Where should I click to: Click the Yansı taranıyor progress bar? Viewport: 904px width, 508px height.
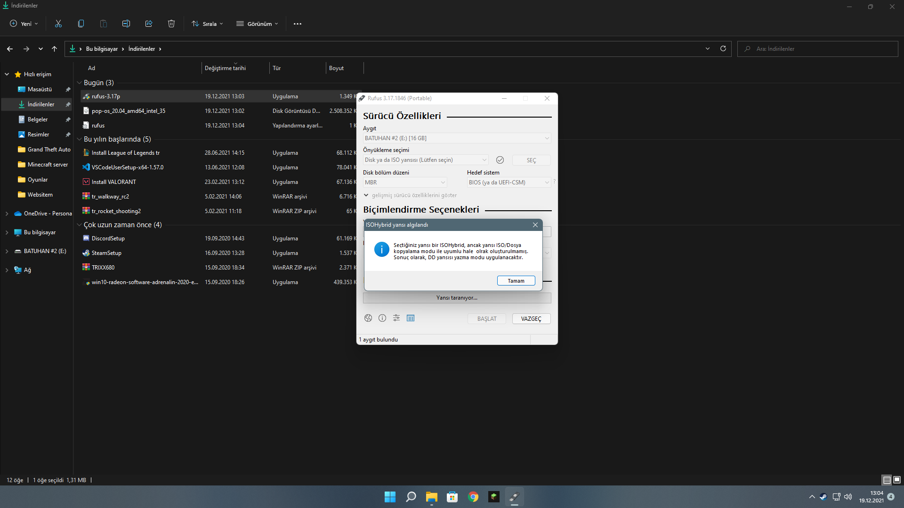[457, 298]
